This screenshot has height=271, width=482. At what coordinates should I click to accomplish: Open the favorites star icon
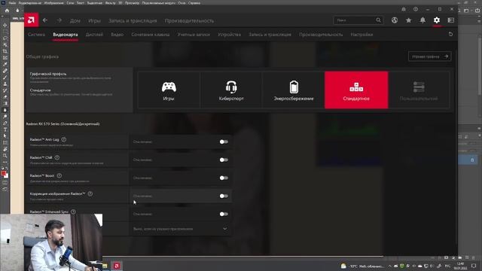[408, 20]
